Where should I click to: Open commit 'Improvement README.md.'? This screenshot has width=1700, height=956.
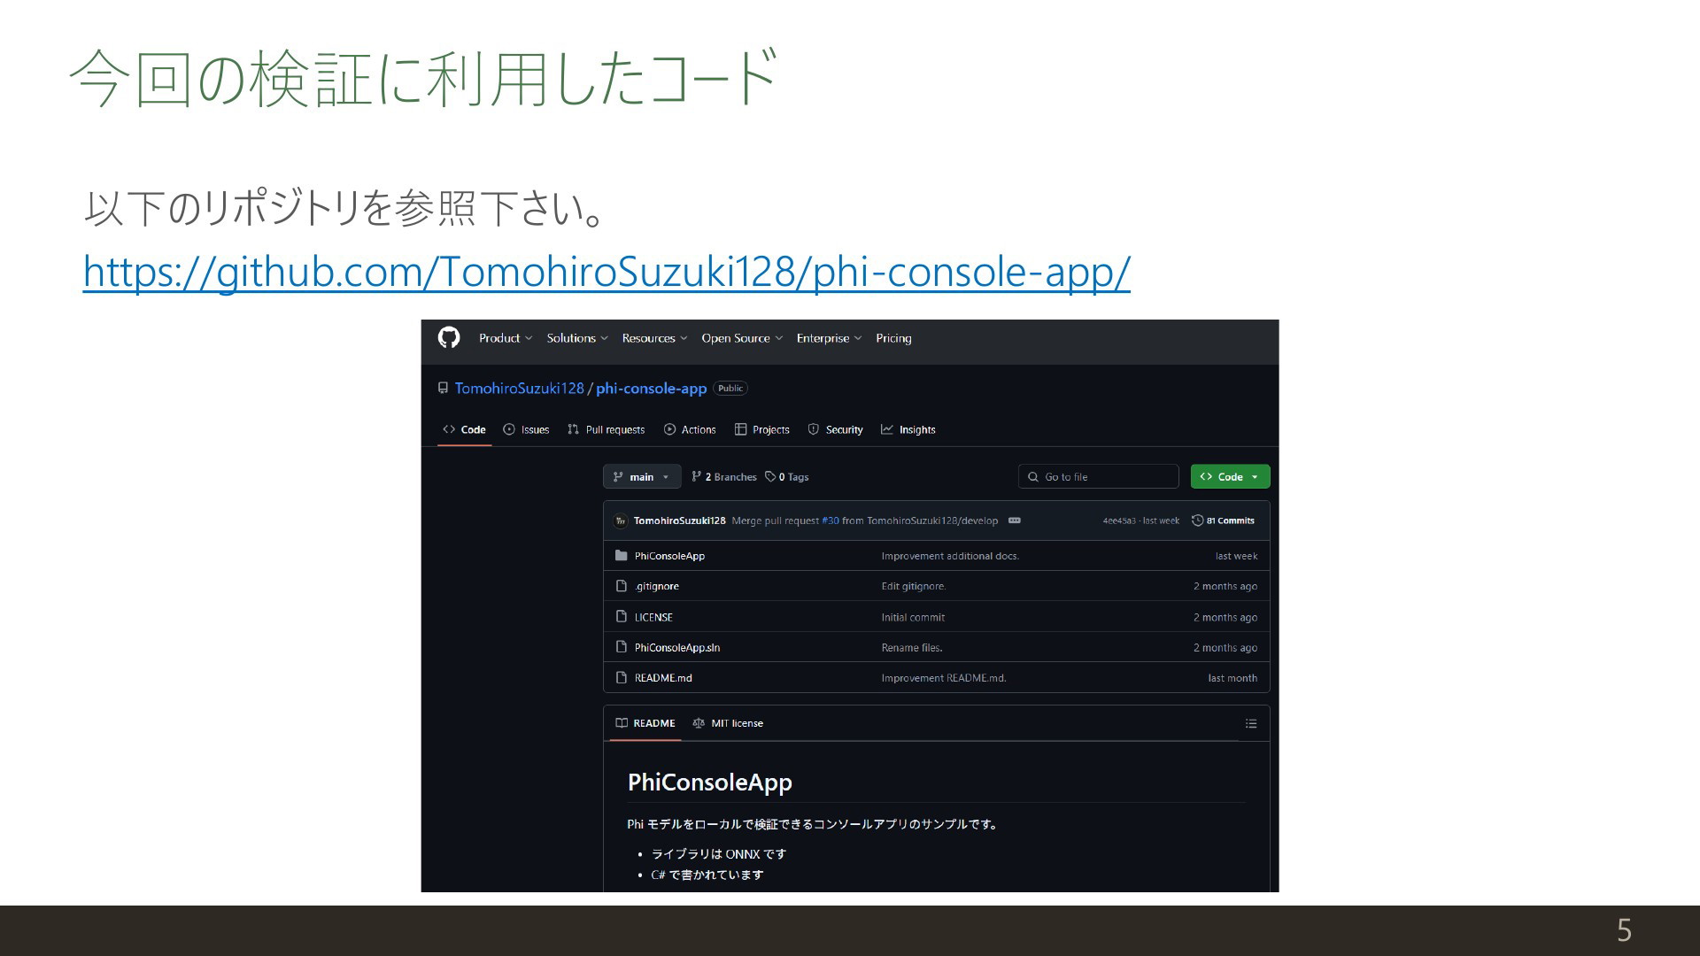click(944, 678)
